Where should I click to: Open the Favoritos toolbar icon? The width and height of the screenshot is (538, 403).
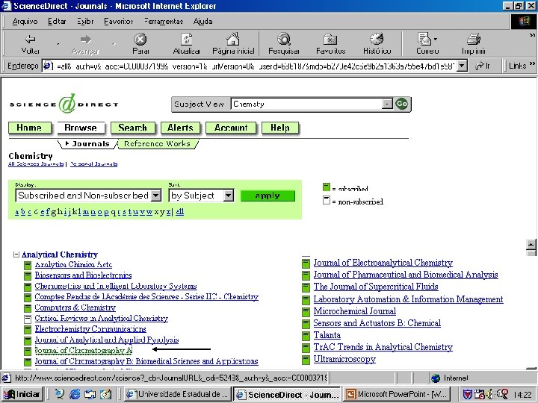click(x=330, y=40)
